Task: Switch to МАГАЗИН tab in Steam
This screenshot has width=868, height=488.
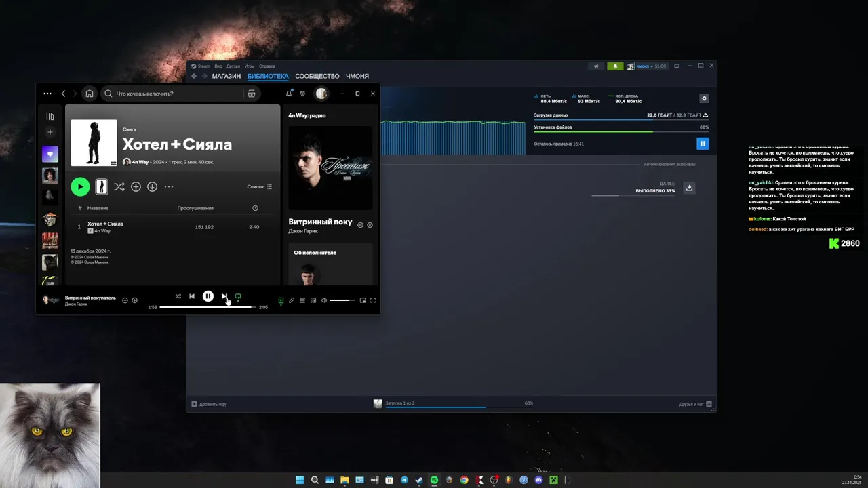Action: 226,77
